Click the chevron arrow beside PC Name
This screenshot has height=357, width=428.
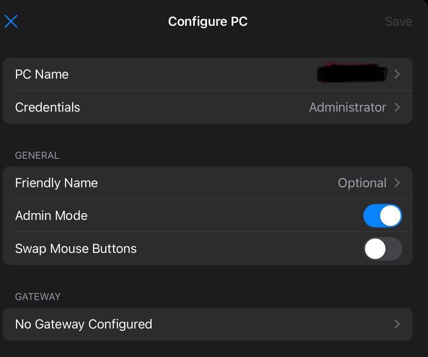pos(397,74)
